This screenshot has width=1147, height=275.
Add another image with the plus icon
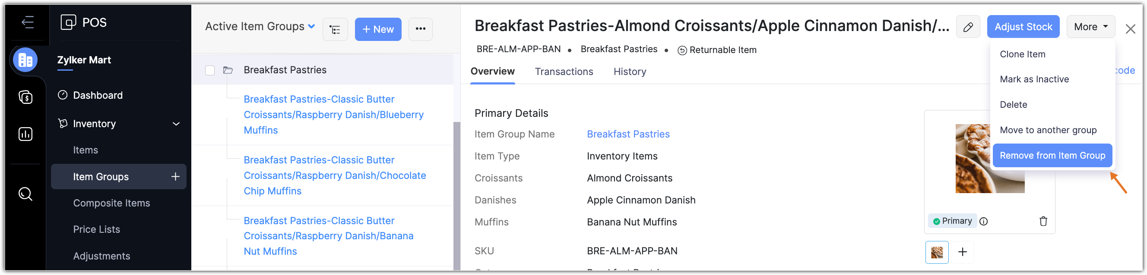(x=962, y=252)
